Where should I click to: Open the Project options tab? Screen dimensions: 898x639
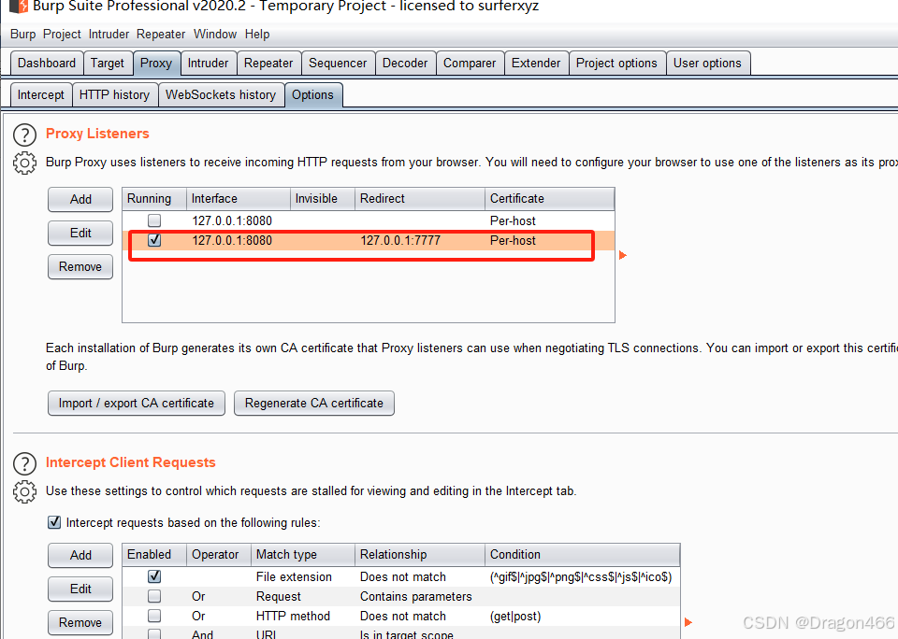tap(616, 63)
